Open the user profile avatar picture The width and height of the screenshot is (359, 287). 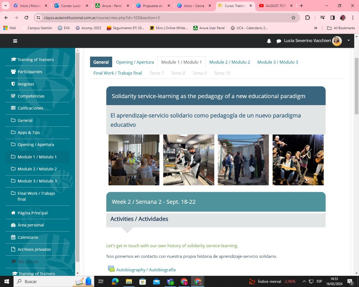click(337, 41)
